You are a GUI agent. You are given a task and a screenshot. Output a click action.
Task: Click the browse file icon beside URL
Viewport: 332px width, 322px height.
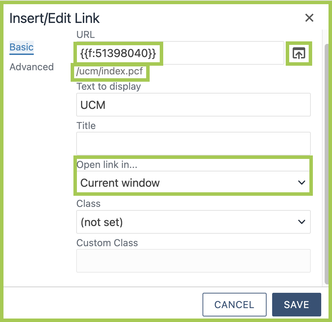[299, 53]
